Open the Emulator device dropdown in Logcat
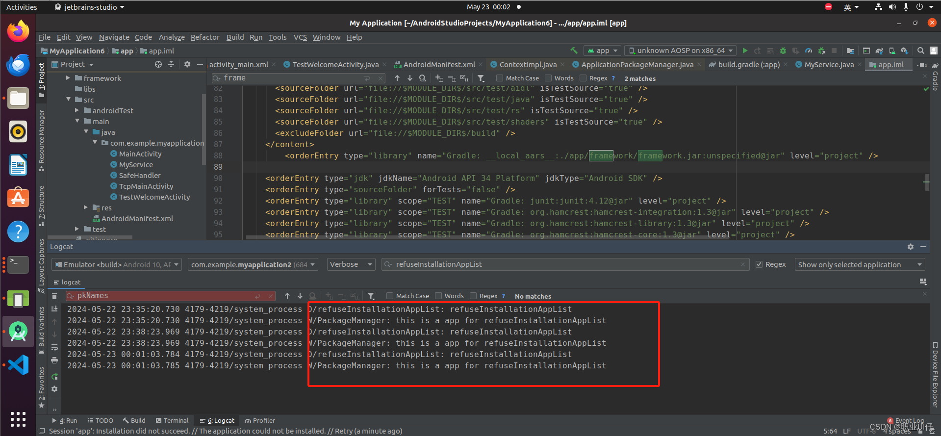Image resolution: width=941 pixels, height=436 pixels. [x=117, y=264]
